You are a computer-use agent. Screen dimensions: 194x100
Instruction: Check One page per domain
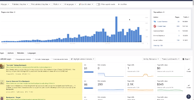point(14,59)
